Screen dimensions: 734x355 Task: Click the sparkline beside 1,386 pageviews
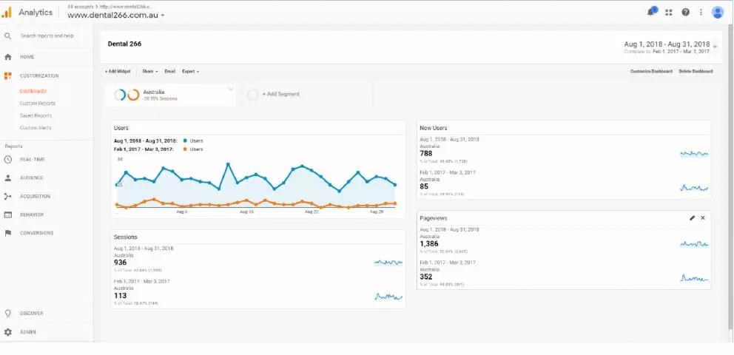coord(694,244)
